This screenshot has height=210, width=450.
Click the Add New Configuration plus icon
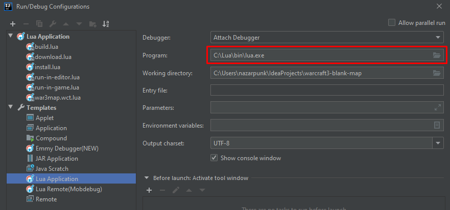[13, 24]
